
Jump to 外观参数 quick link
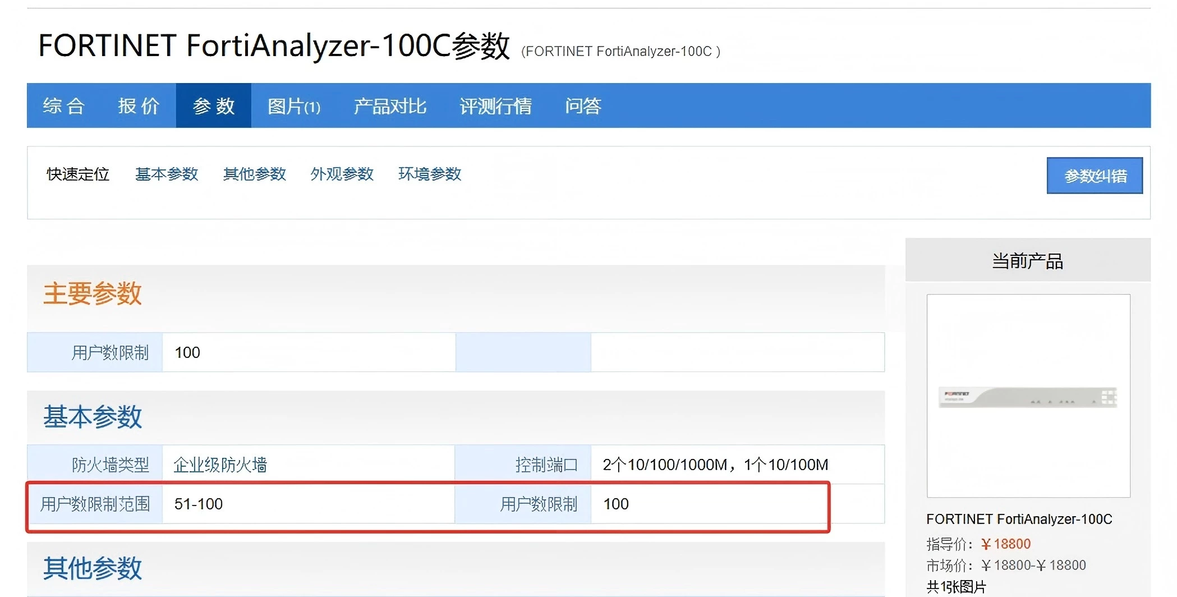click(x=342, y=174)
